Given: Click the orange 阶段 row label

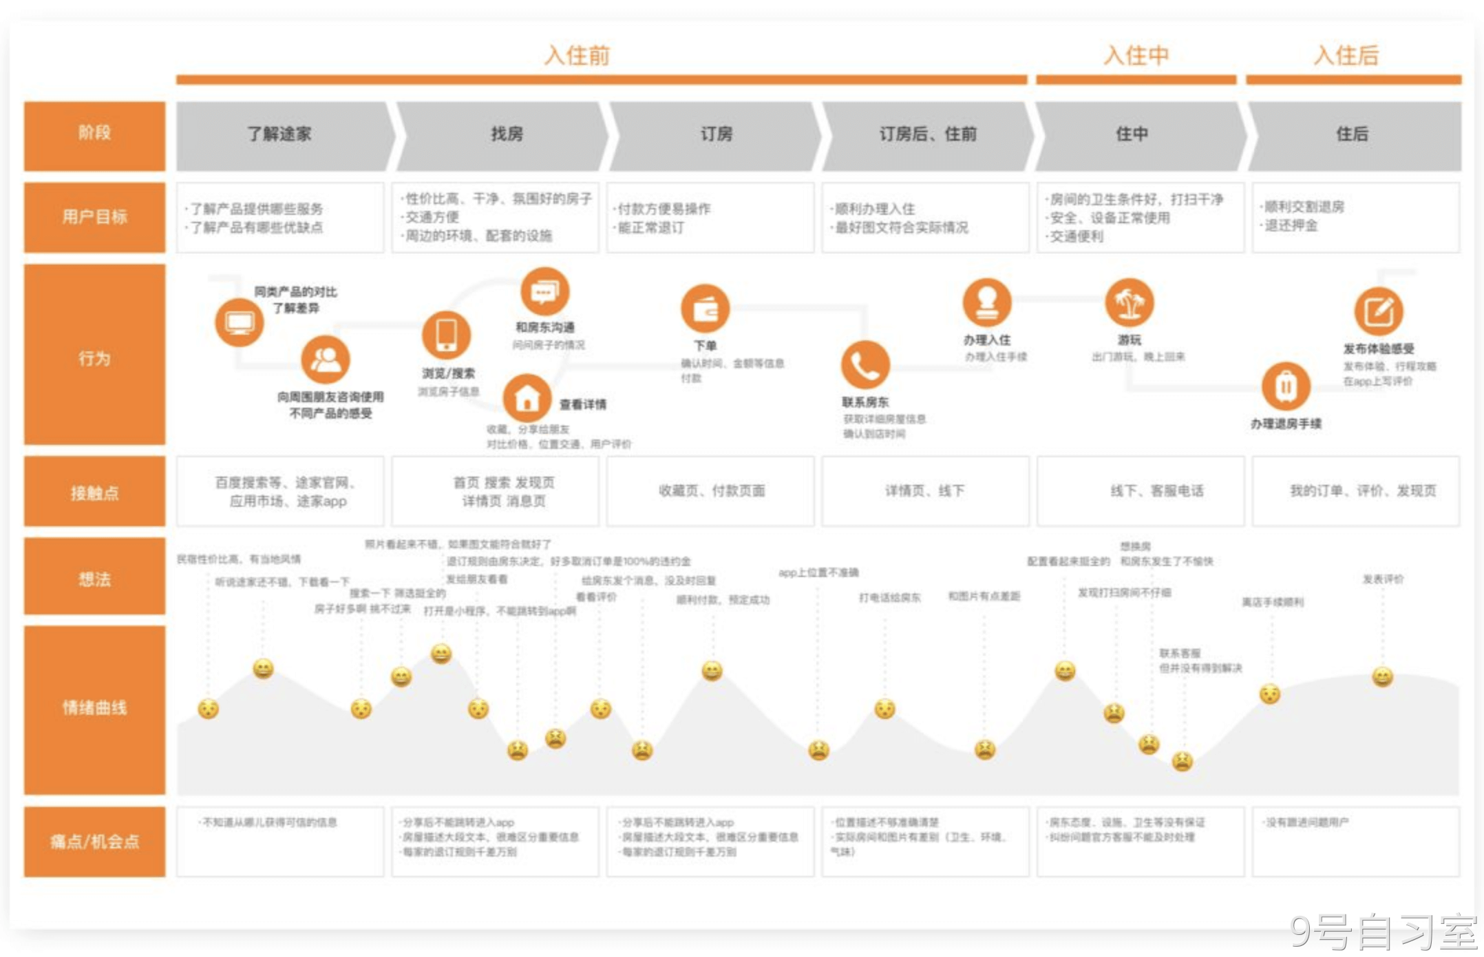Looking at the screenshot, I should click(x=94, y=136).
